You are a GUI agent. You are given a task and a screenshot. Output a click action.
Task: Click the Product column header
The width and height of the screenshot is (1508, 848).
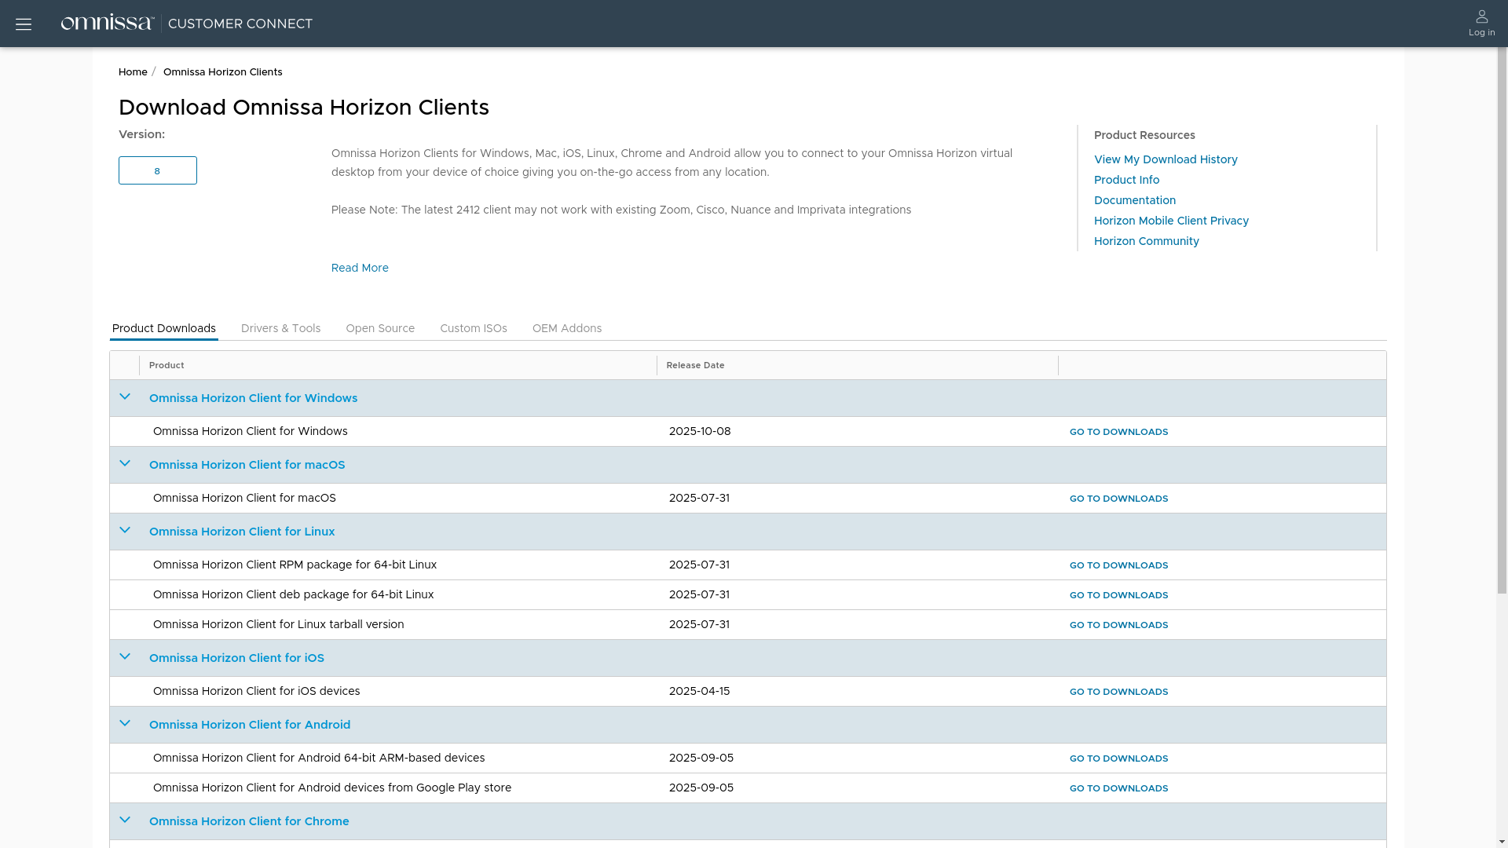point(167,365)
